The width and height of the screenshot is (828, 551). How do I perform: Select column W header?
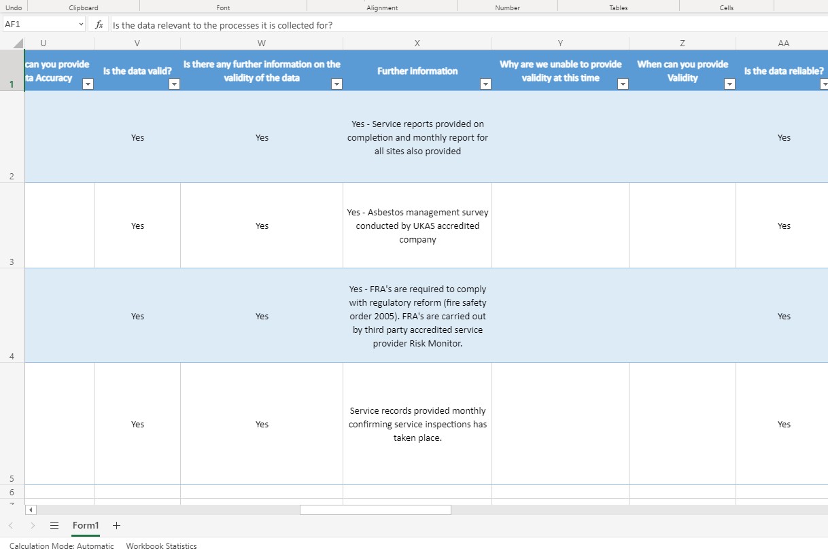point(262,43)
